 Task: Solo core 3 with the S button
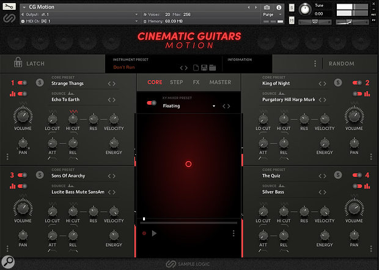40,175
